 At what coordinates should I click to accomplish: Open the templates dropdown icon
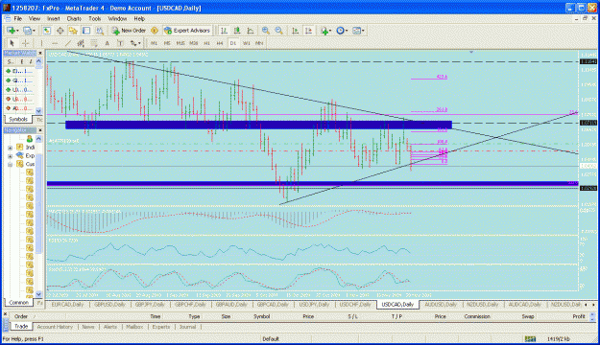tap(358, 31)
